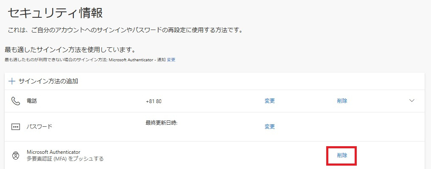Click 変更 in the 電話 row
The image size is (431, 169).
270,101
